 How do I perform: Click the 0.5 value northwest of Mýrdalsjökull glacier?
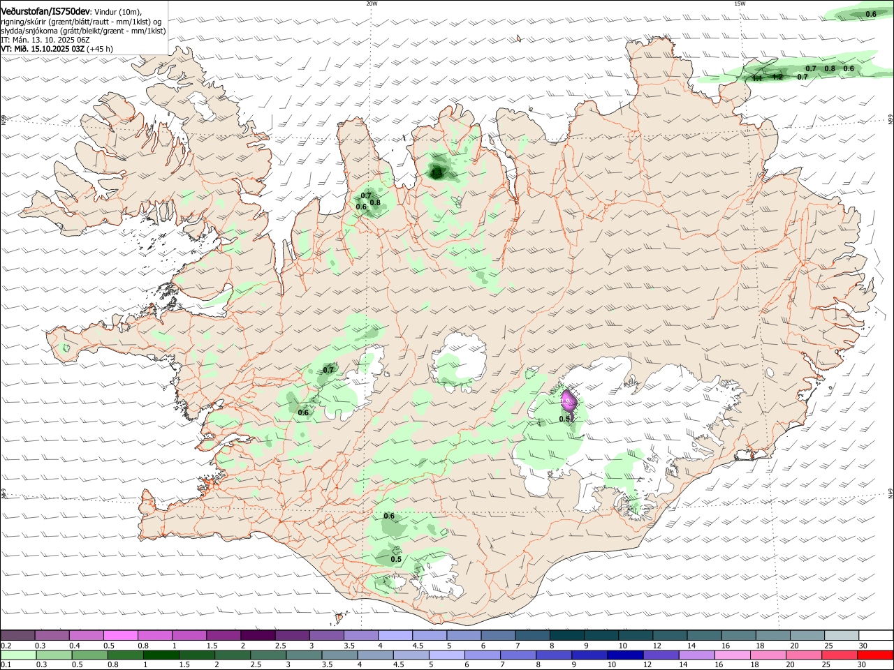(396, 560)
